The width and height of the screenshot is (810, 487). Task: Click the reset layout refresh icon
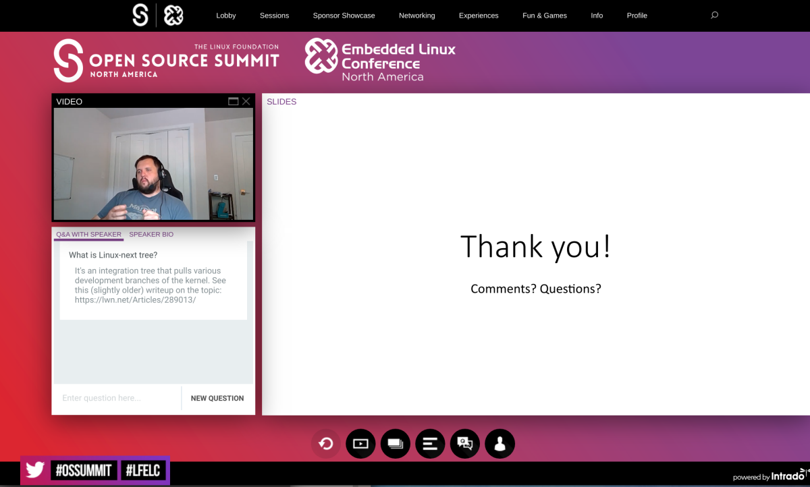326,444
